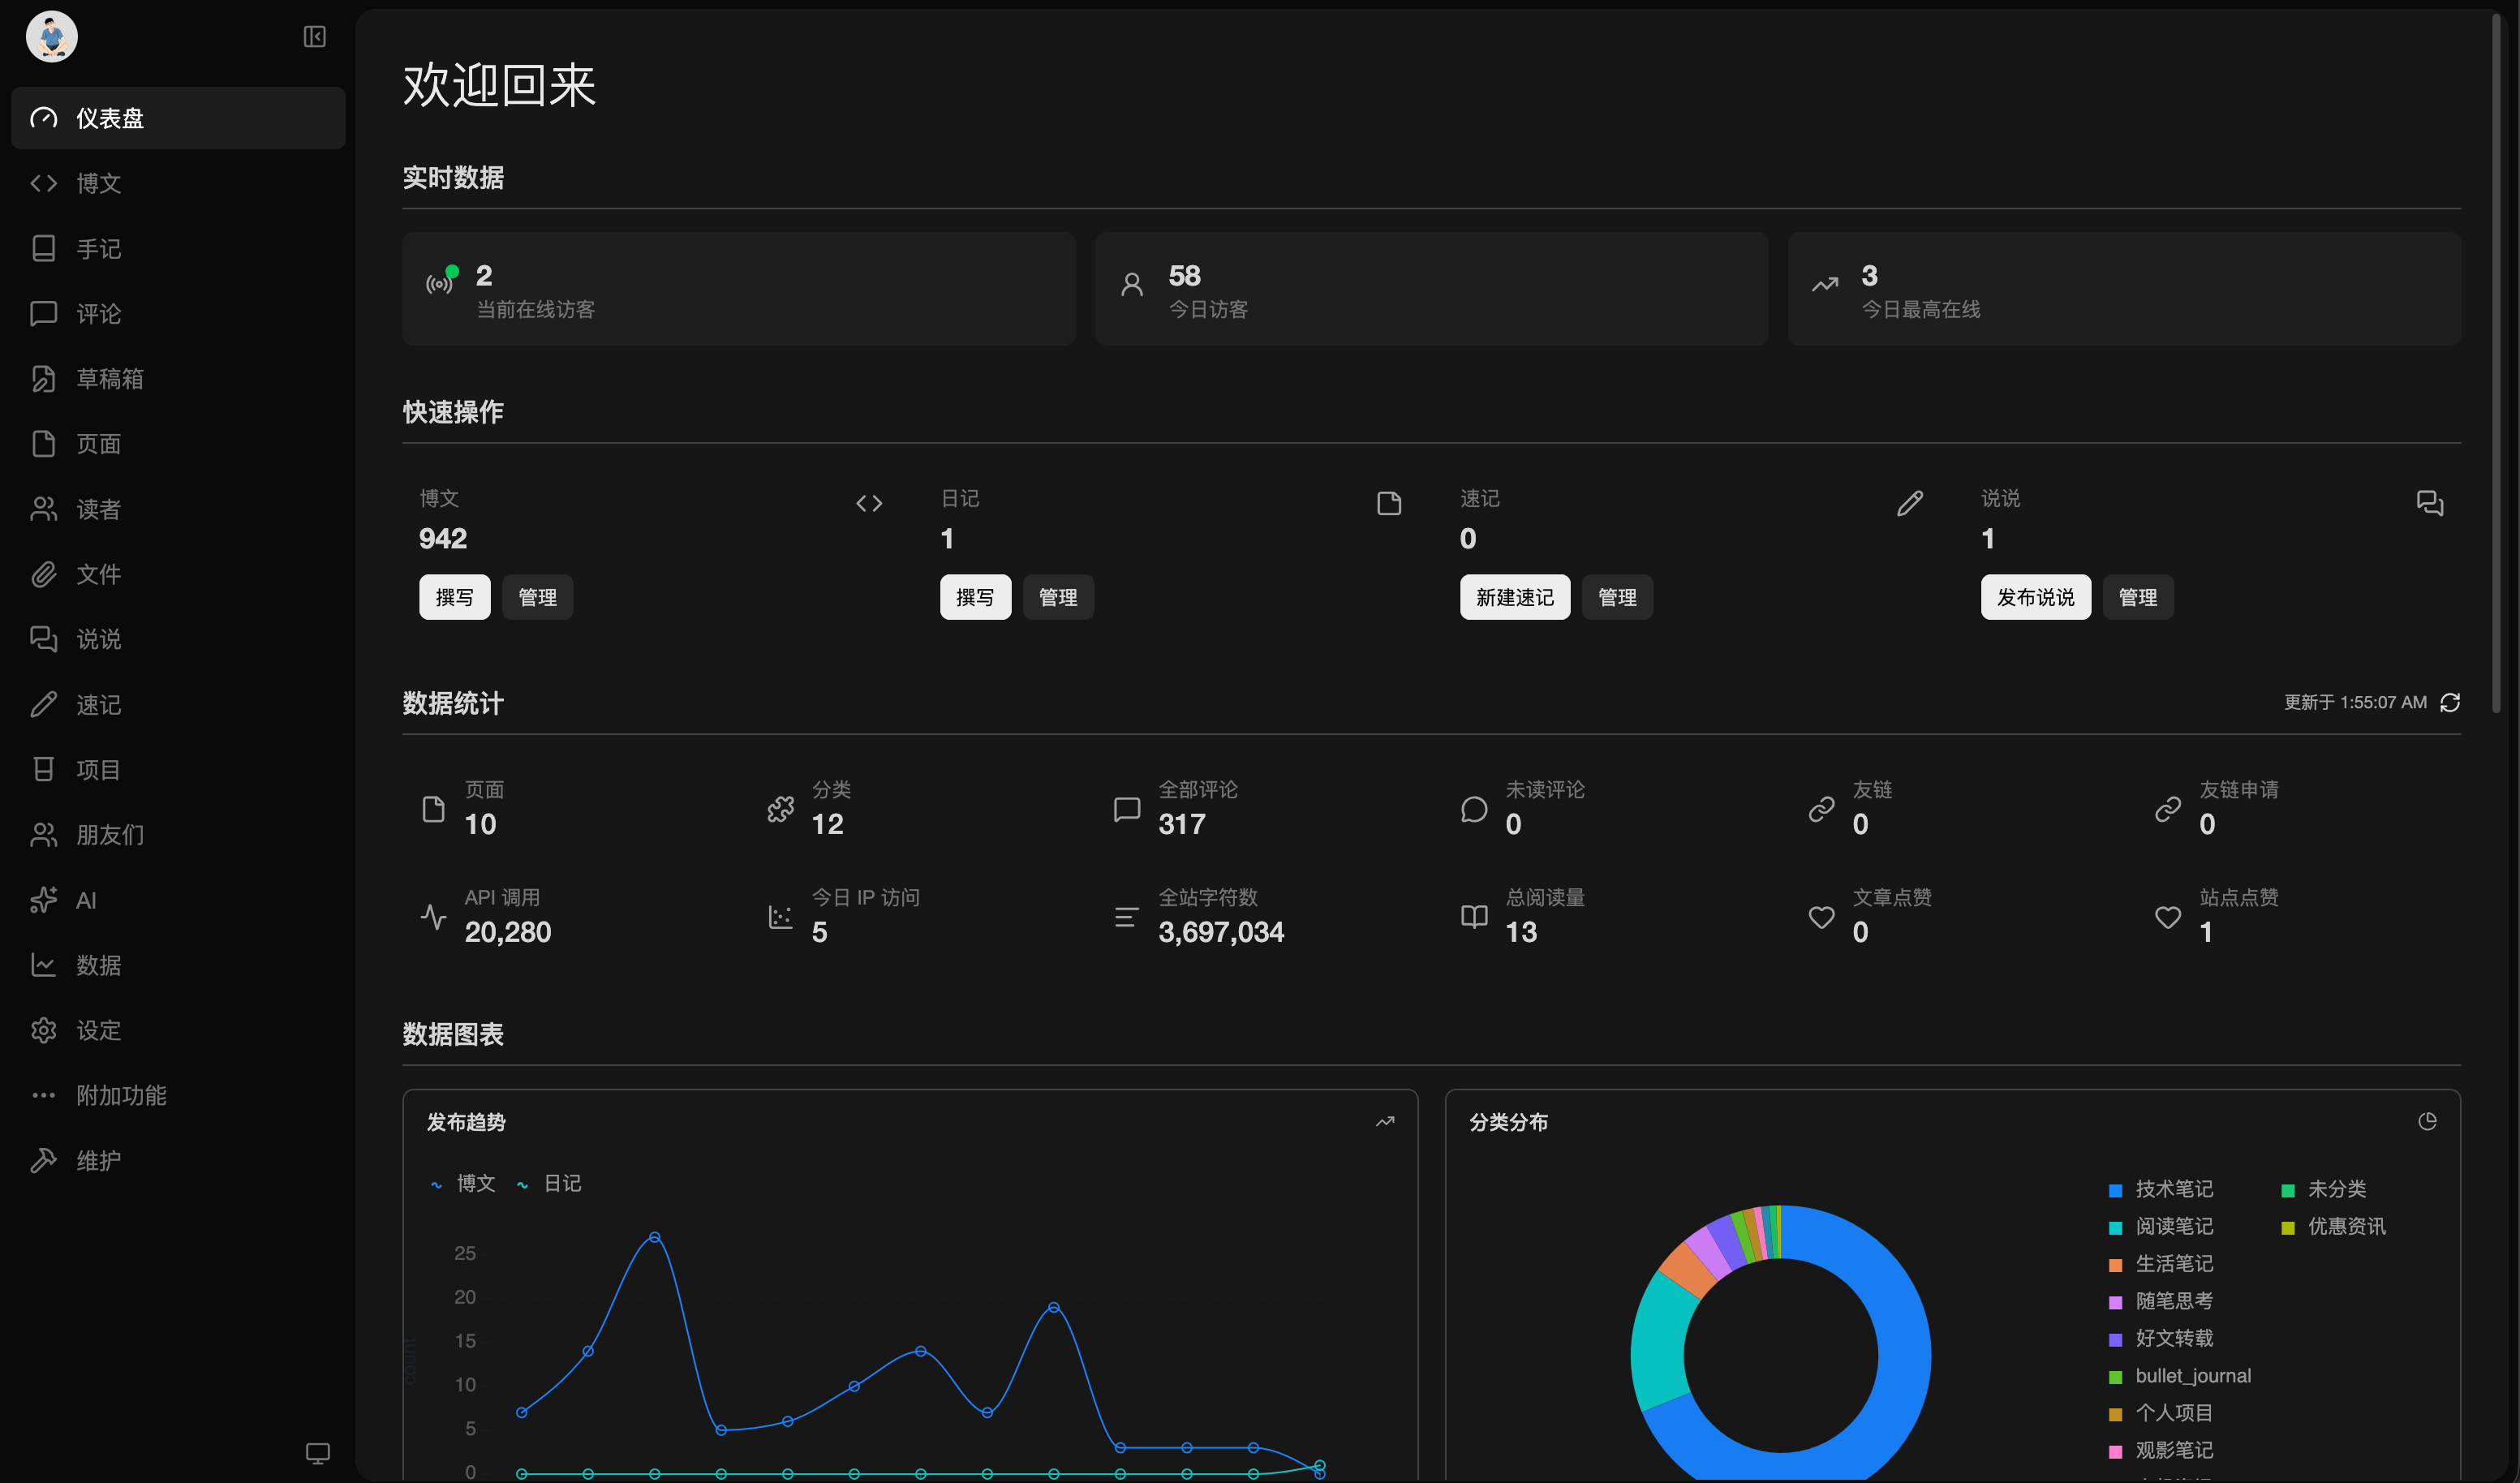Go to 草稿箱 in the sidebar
This screenshot has height=1483, width=2520.
coord(110,379)
